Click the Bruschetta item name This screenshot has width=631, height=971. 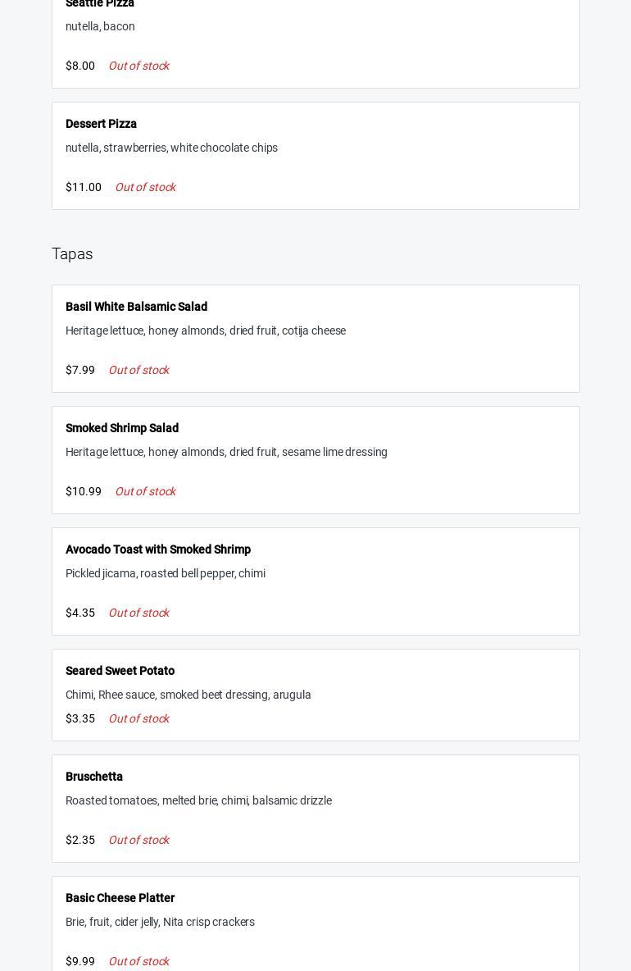[x=94, y=777]
